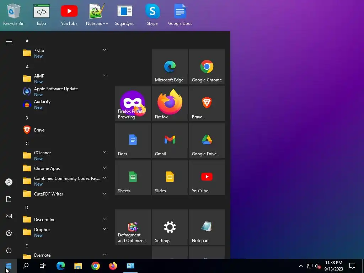Expand the Start menu hamburger button
The image size is (364, 273).
9,41
